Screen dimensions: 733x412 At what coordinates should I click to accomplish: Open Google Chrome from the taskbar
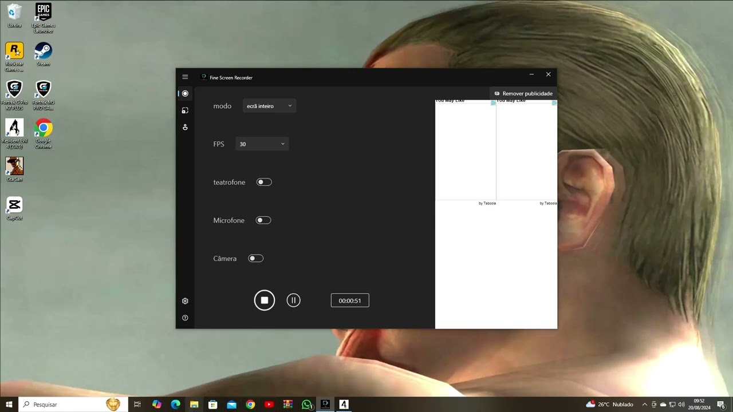(250, 405)
